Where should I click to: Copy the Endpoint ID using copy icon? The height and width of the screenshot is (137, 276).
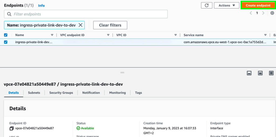(12, 128)
